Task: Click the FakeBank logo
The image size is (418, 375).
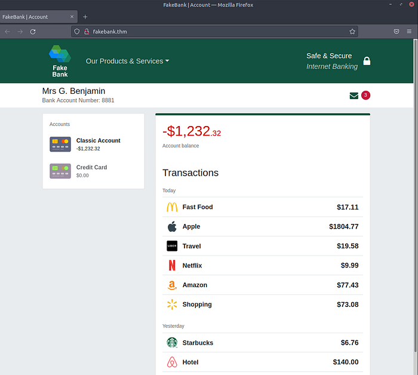Action: (x=60, y=61)
